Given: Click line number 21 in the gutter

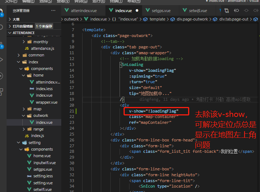Looking at the screenshot, I should 72,111.
